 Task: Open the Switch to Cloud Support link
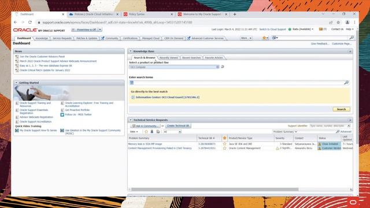[272, 29]
